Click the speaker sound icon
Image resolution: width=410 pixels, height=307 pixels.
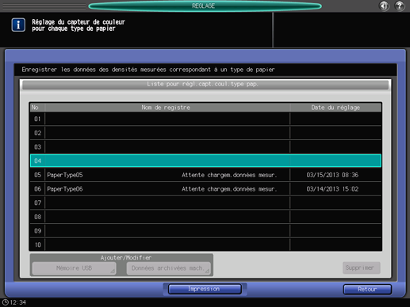pyautogui.click(x=384, y=6)
